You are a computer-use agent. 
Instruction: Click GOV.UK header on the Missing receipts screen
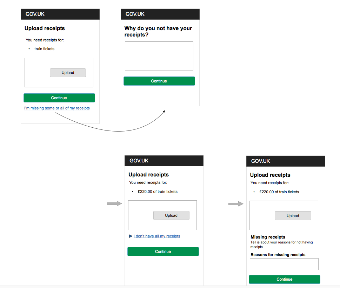point(261,161)
